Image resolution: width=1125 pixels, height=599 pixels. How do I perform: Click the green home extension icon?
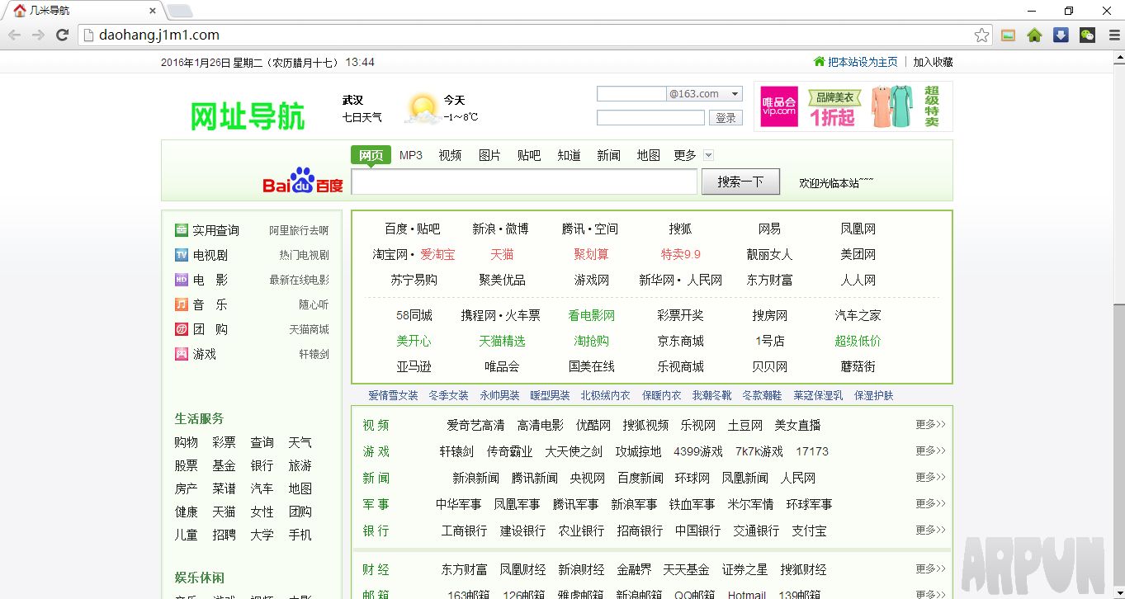tap(1034, 35)
